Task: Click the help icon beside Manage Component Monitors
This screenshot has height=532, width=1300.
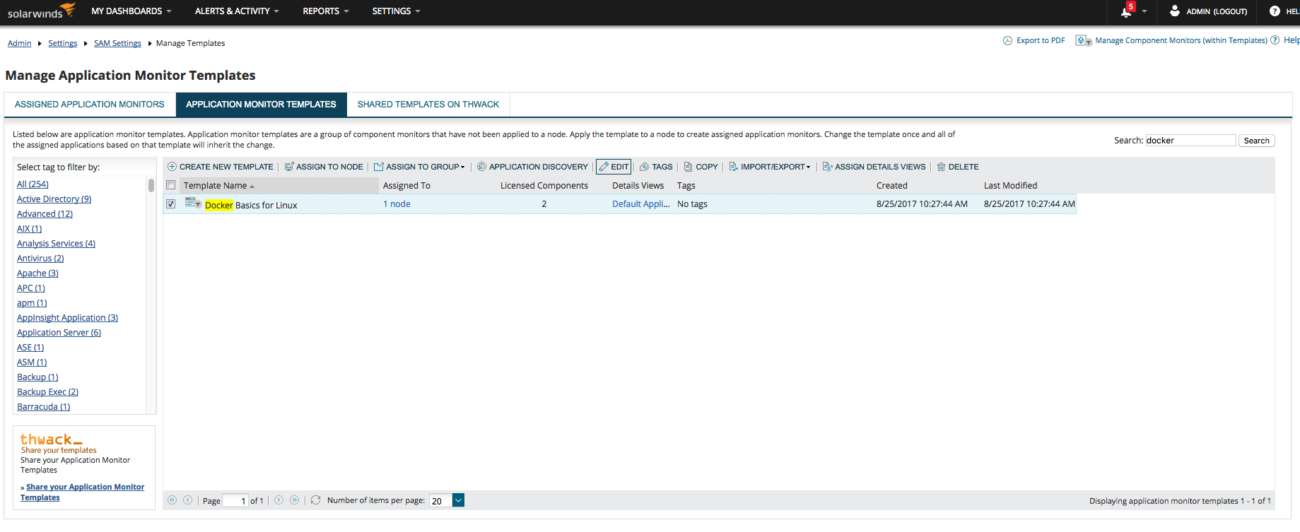Action: tap(1275, 40)
